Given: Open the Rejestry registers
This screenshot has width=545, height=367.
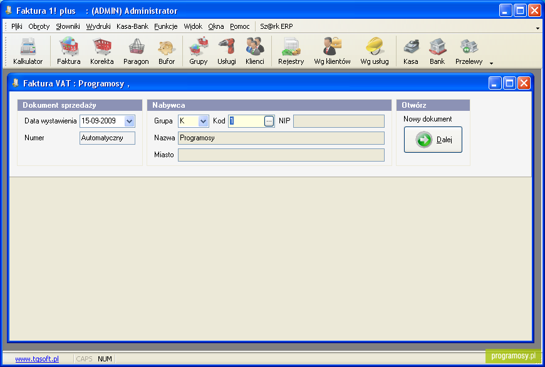Looking at the screenshot, I should tap(291, 51).
